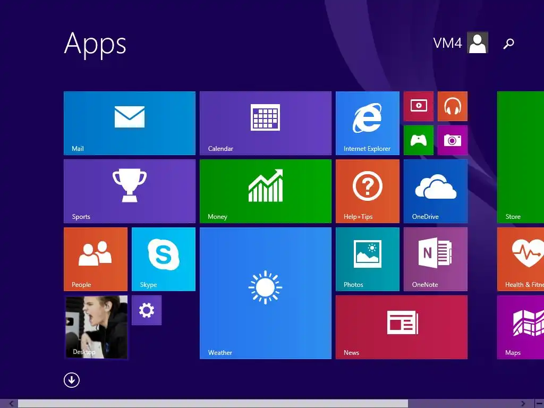The width and height of the screenshot is (544, 408).
Task: Open the Mail tile
Action: (130, 123)
